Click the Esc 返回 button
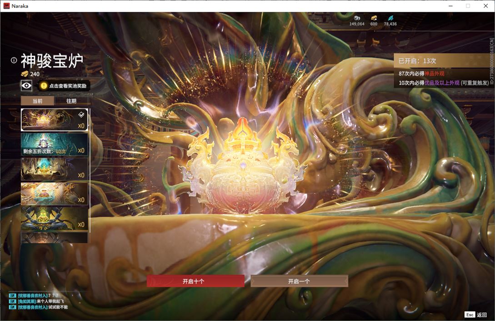The height and width of the screenshot is (321, 495). click(x=476, y=315)
